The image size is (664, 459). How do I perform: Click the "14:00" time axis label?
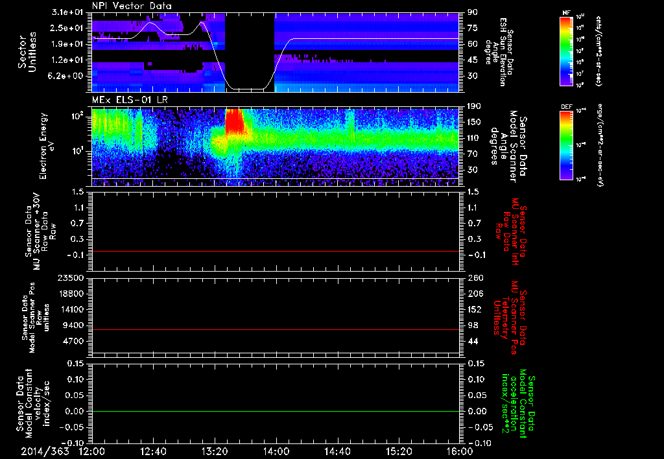pyautogui.click(x=276, y=451)
